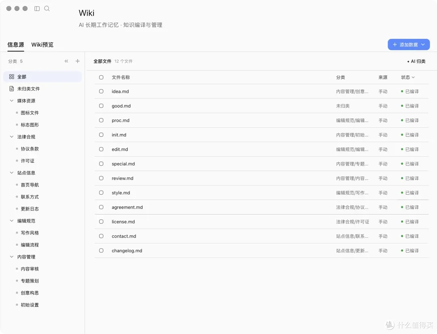Click 未归类 category cell of good.md
437x334 pixels.
pos(343,106)
